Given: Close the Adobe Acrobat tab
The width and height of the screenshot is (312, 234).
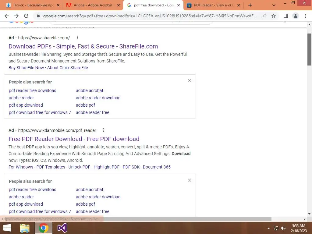Looking at the screenshot, I should (x=119, y=5).
